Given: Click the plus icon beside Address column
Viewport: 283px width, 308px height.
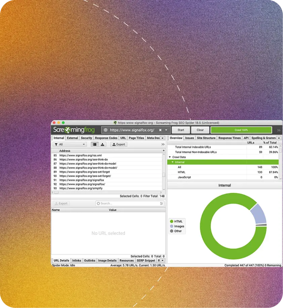Looking at the screenshot, I should click(164, 151).
